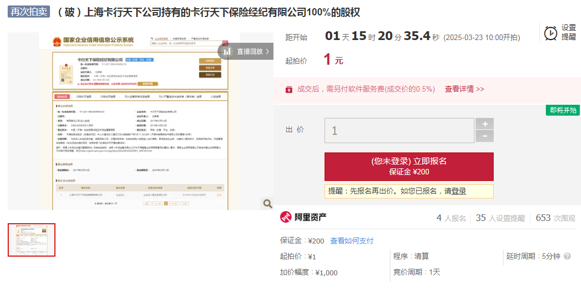The height and width of the screenshot is (289, 581).
Task: Click the Ali Assets logo icon
Action: tap(286, 218)
